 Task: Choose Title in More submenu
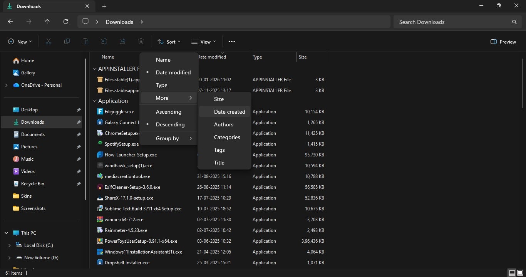point(224,163)
